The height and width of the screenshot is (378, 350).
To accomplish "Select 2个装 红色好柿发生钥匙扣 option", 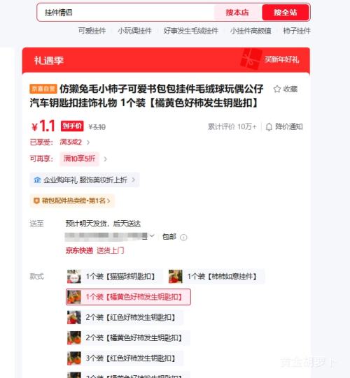I will [125, 317].
